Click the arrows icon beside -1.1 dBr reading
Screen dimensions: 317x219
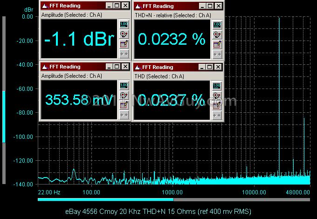[124, 54]
